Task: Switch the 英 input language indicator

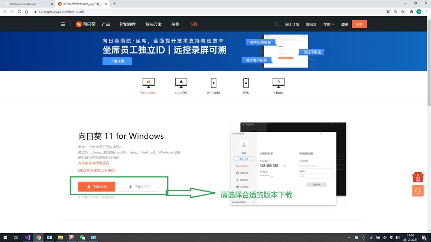Action: (391, 238)
